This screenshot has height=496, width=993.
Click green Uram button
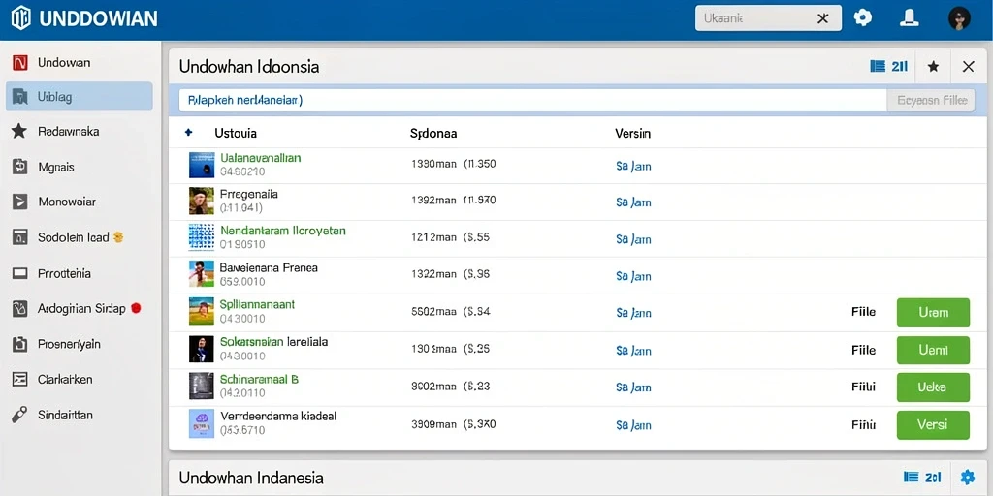[x=933, y=313]
